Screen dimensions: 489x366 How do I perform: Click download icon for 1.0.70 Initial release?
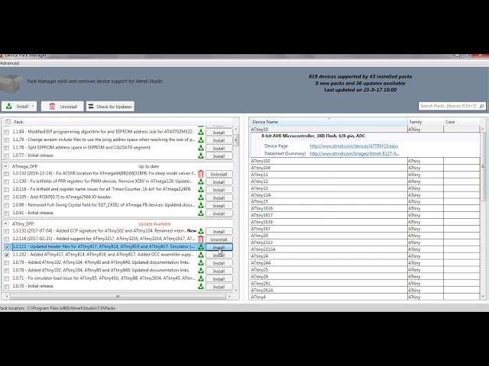pos(201,287)
